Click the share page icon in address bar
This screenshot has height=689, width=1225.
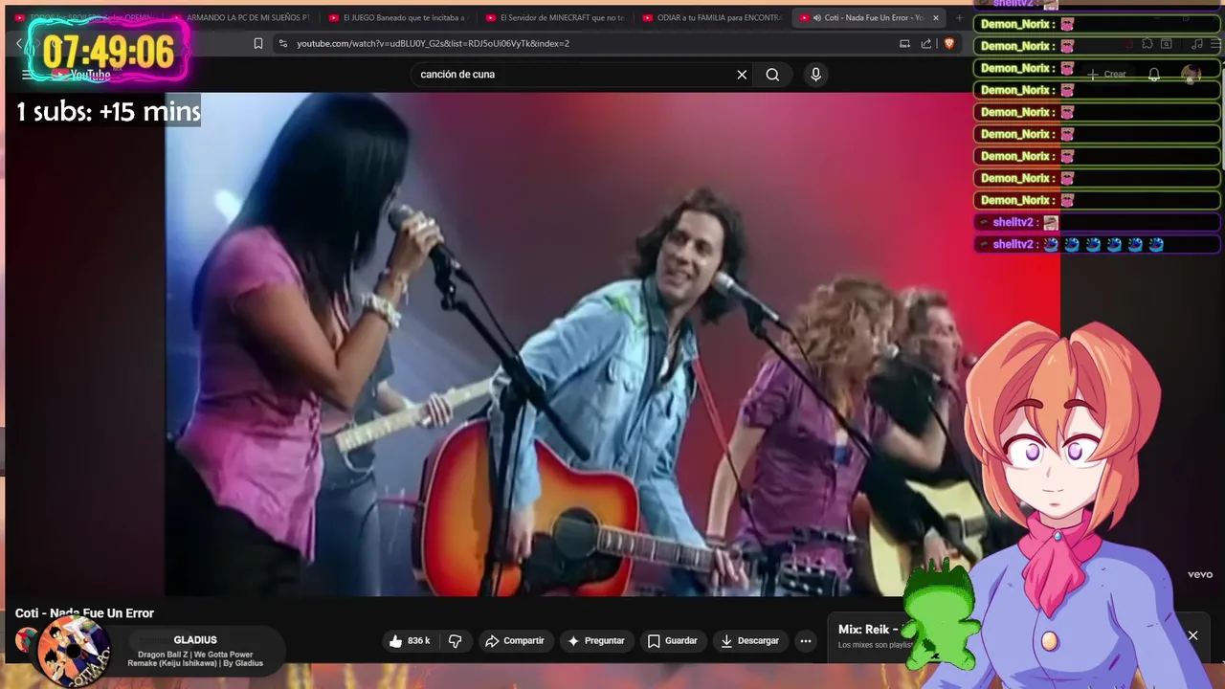926,43
